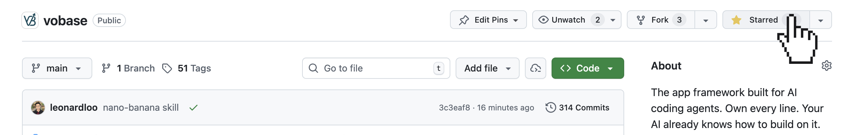
Task: Click the About settings gear icon
Action: coord(826,66)
